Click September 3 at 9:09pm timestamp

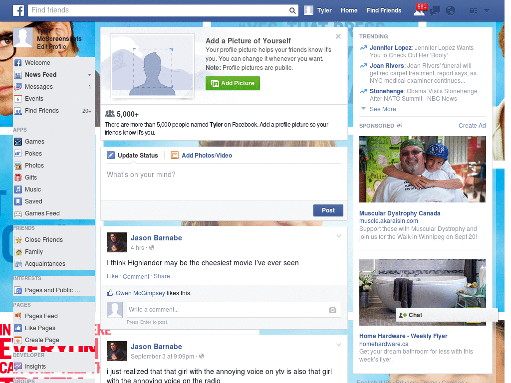162,357
